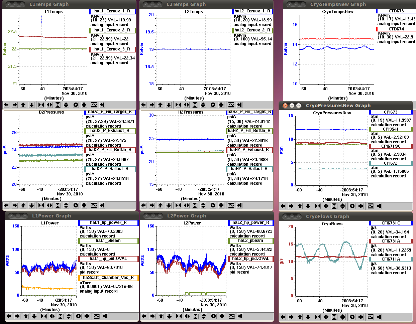
Task: Show controls dialog icon in CryoFlows toolbar
Action: 379,317
